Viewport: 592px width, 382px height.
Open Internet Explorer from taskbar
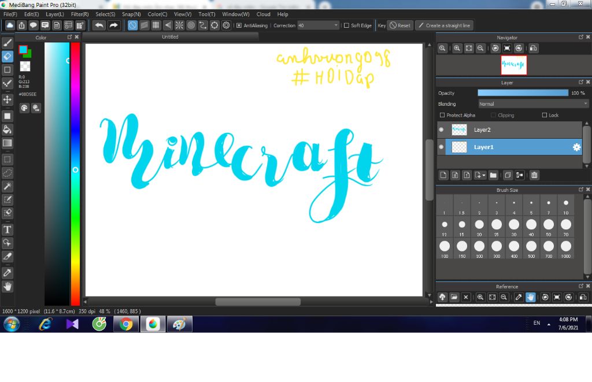pyautogui.click(x=45, y=324)
